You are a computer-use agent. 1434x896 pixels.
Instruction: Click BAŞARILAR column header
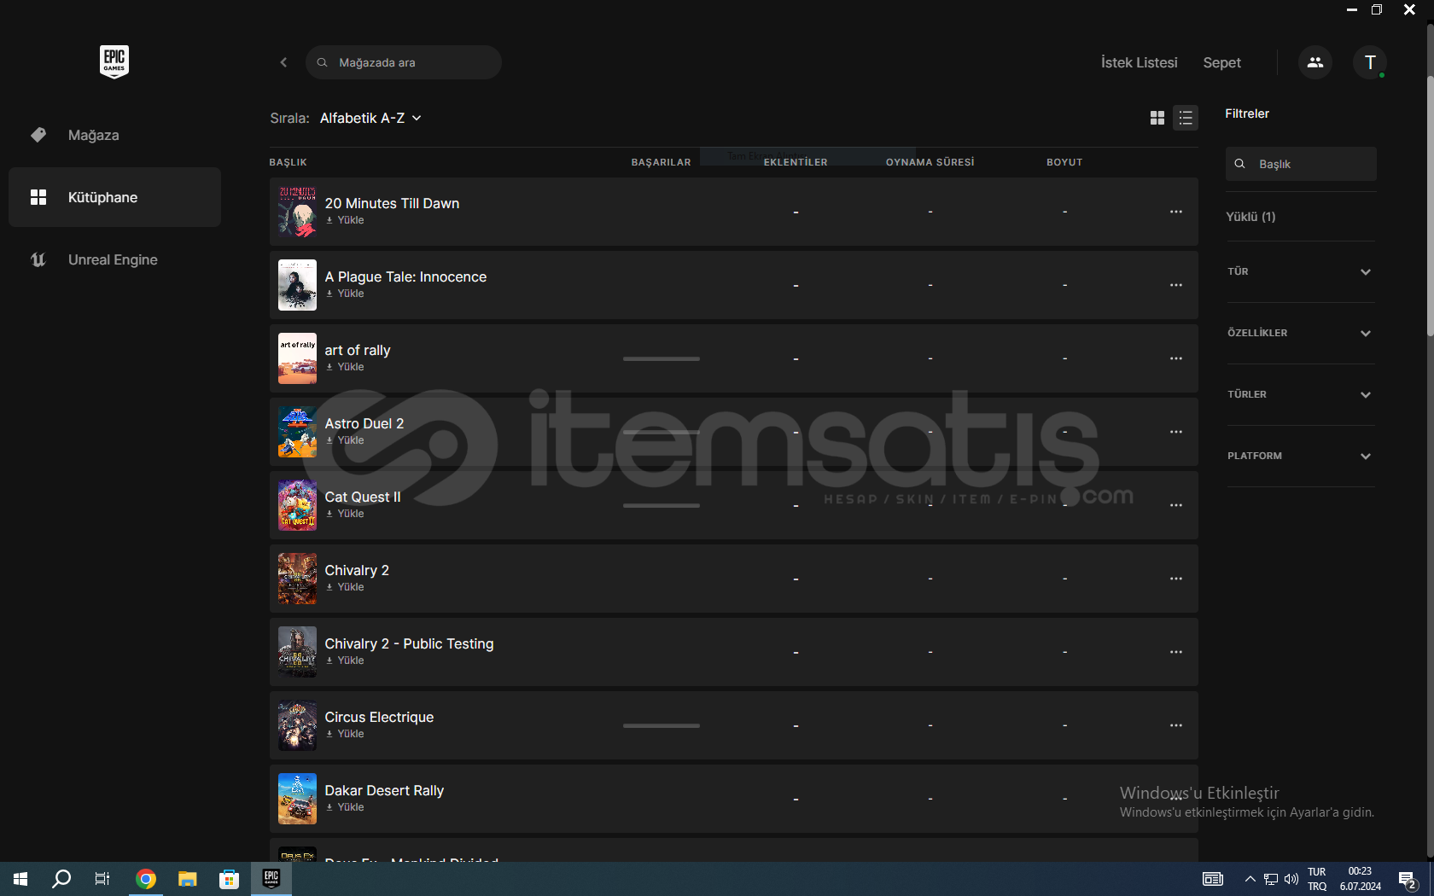coord(661,162)
